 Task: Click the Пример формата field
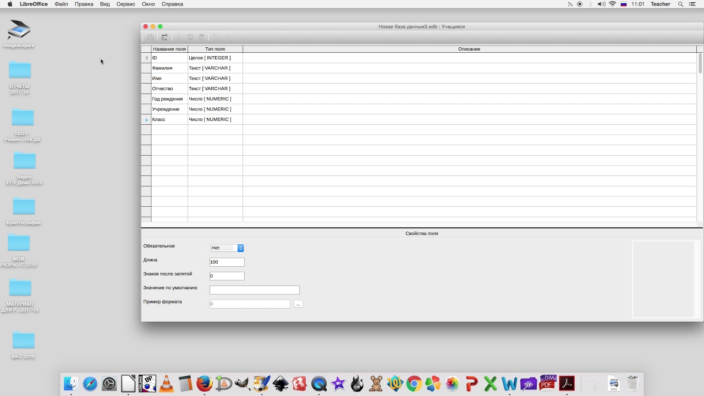(x=250, y=304)
